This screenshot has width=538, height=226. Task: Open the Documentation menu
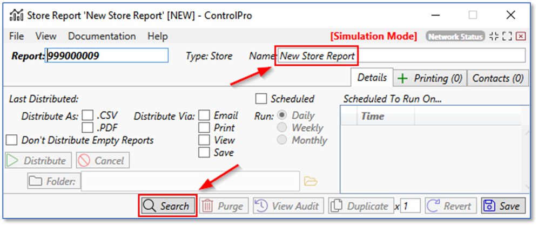[102, 37]
